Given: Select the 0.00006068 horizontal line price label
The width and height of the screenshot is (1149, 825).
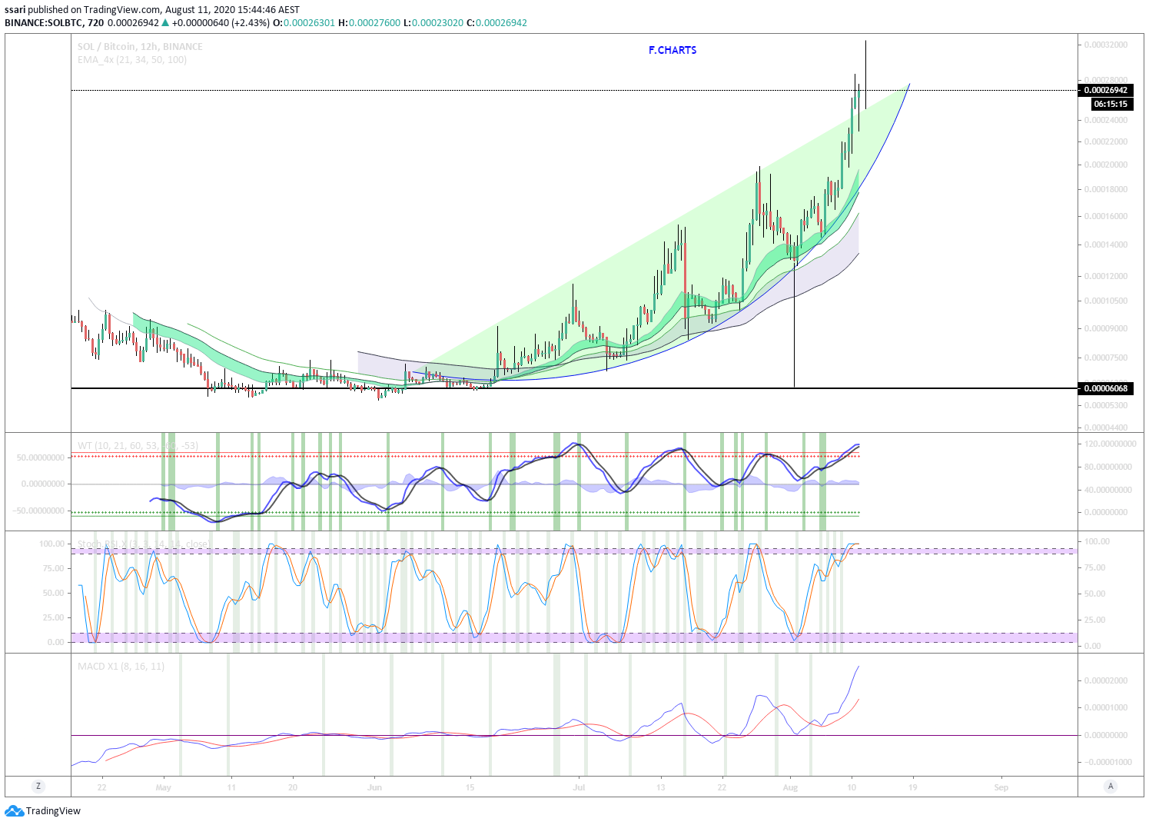Looking at the screenshot, I should [1105, 388].
